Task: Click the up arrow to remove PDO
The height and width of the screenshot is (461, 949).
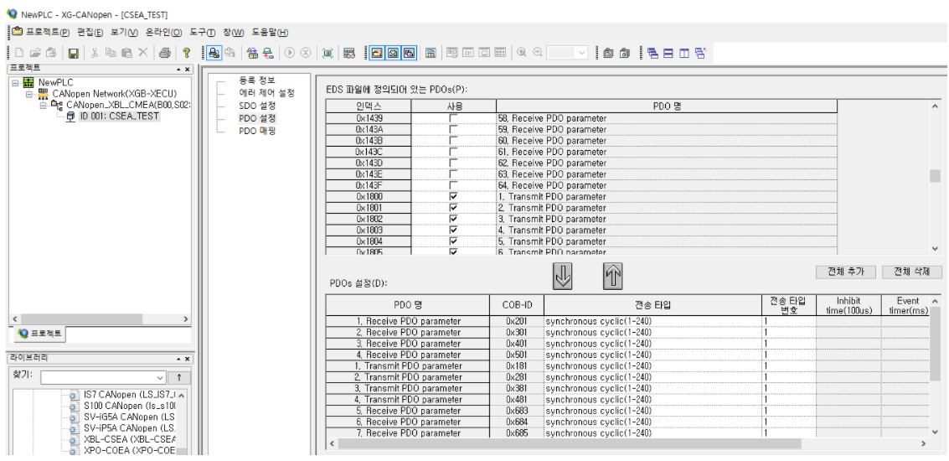Action: tap(611, 274)
